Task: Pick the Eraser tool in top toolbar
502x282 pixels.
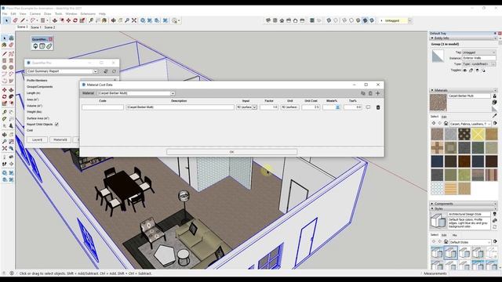Action: pos(15,20)
